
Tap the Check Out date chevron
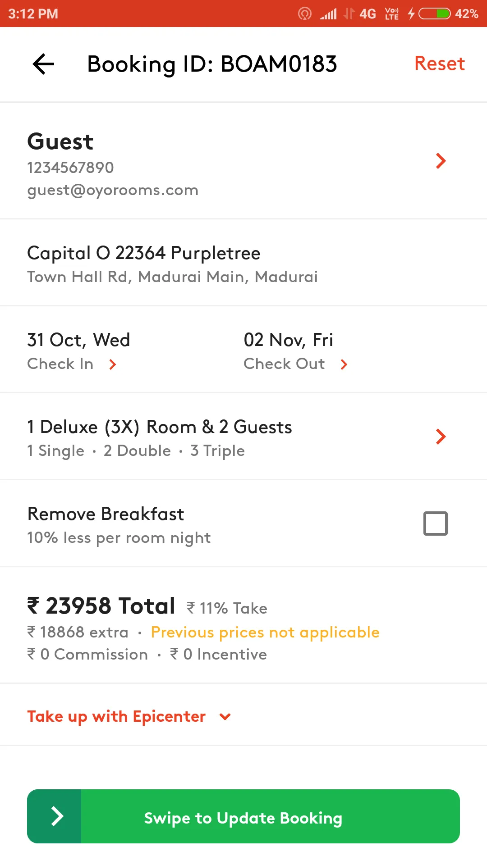pos(344,364)
